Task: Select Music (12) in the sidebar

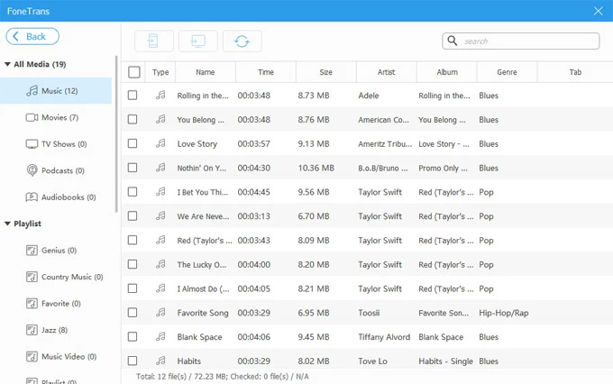Action: (x=58, y=91)
